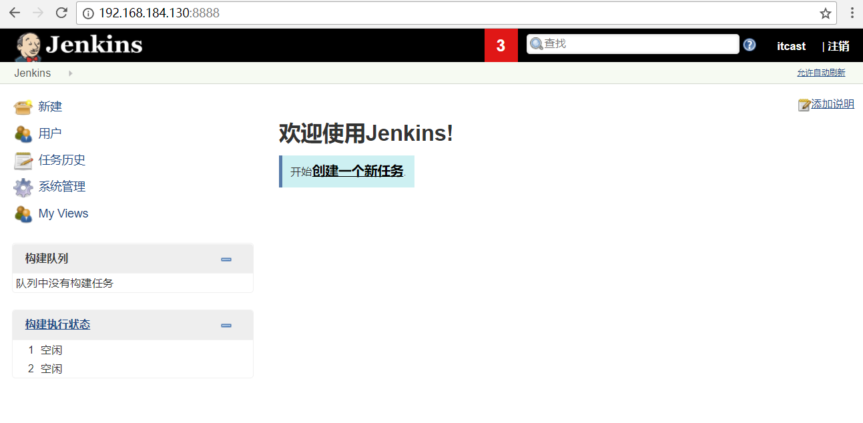The width and height of the screenshot is (863, 423).
Task: Click the 构建队列 panel title
Action: pos(47,258)
